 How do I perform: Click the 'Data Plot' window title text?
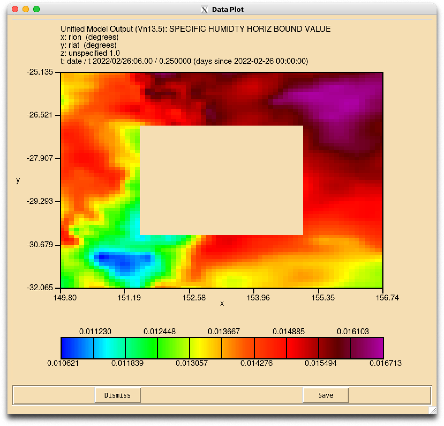(228, 10)
